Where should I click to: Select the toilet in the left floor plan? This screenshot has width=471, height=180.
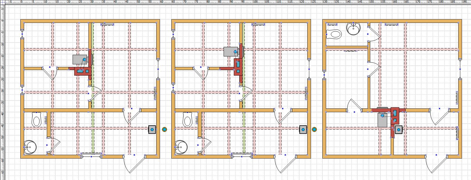point(37,119)
